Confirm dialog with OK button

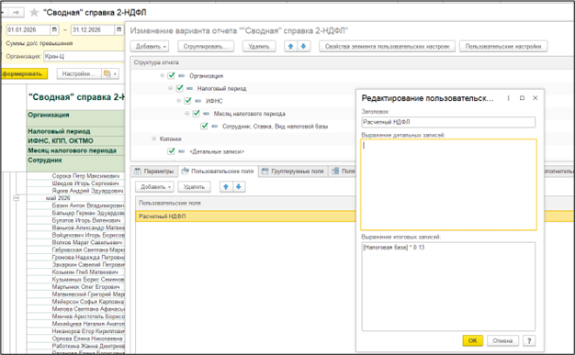click(473, 340)
